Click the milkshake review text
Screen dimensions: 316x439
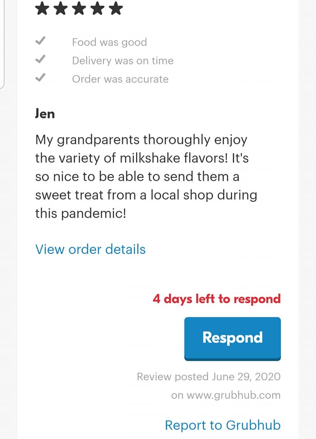click(146, 176)
